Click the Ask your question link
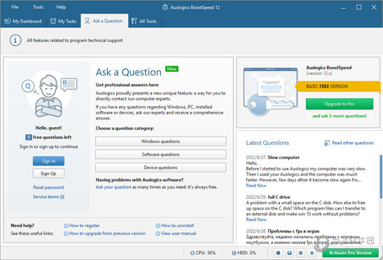 tap(114, 187)
